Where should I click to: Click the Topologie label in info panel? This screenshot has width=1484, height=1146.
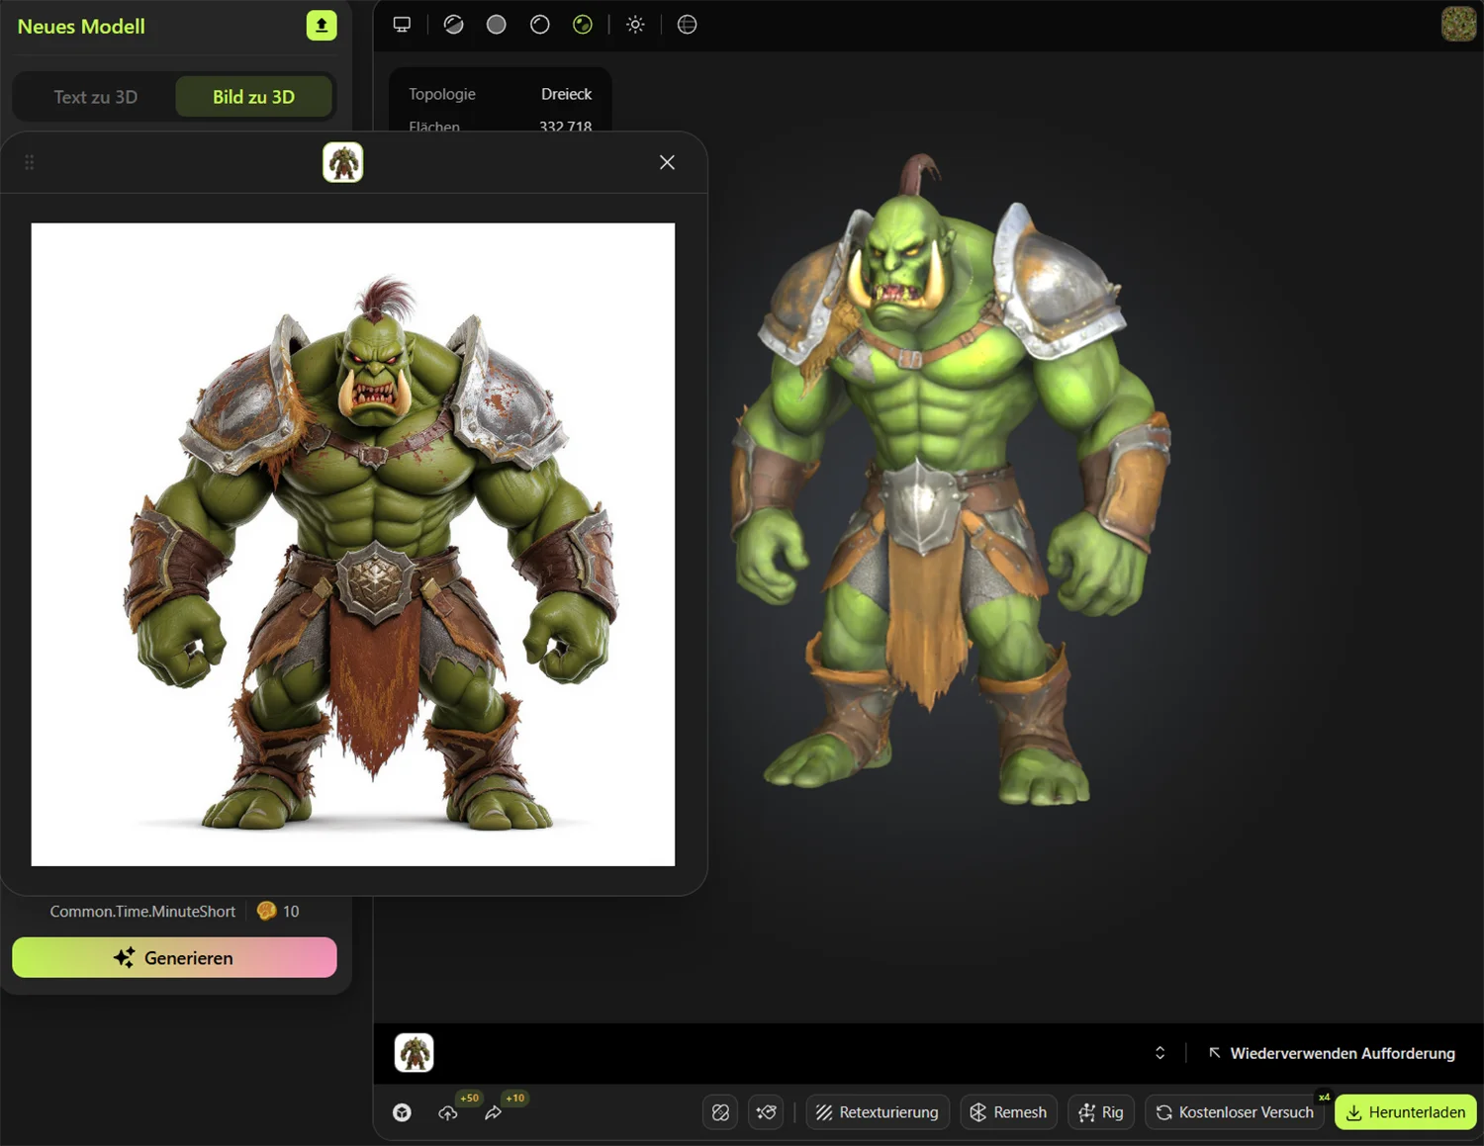pyautogui.click(x=442, y=94)
